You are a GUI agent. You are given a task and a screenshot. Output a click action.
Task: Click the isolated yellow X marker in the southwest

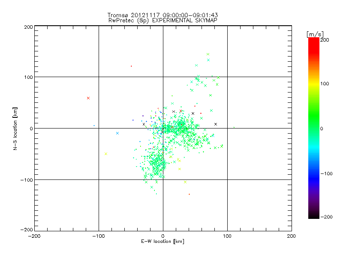pyautogui.click(x=106, y=154)
